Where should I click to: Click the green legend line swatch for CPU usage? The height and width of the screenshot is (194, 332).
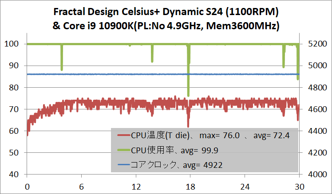click(124, 150)
